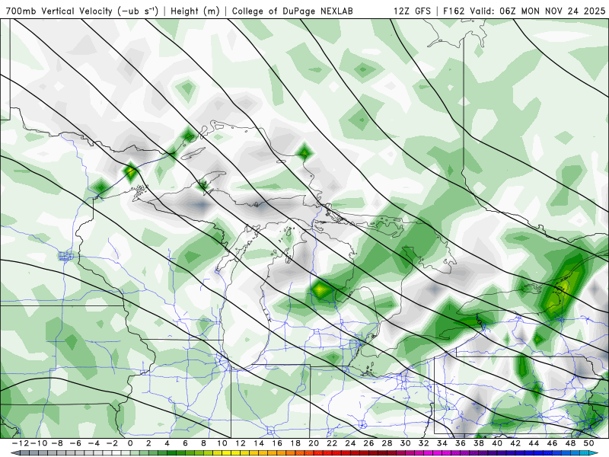Click the 46 value on the color scale

(553, 443)
